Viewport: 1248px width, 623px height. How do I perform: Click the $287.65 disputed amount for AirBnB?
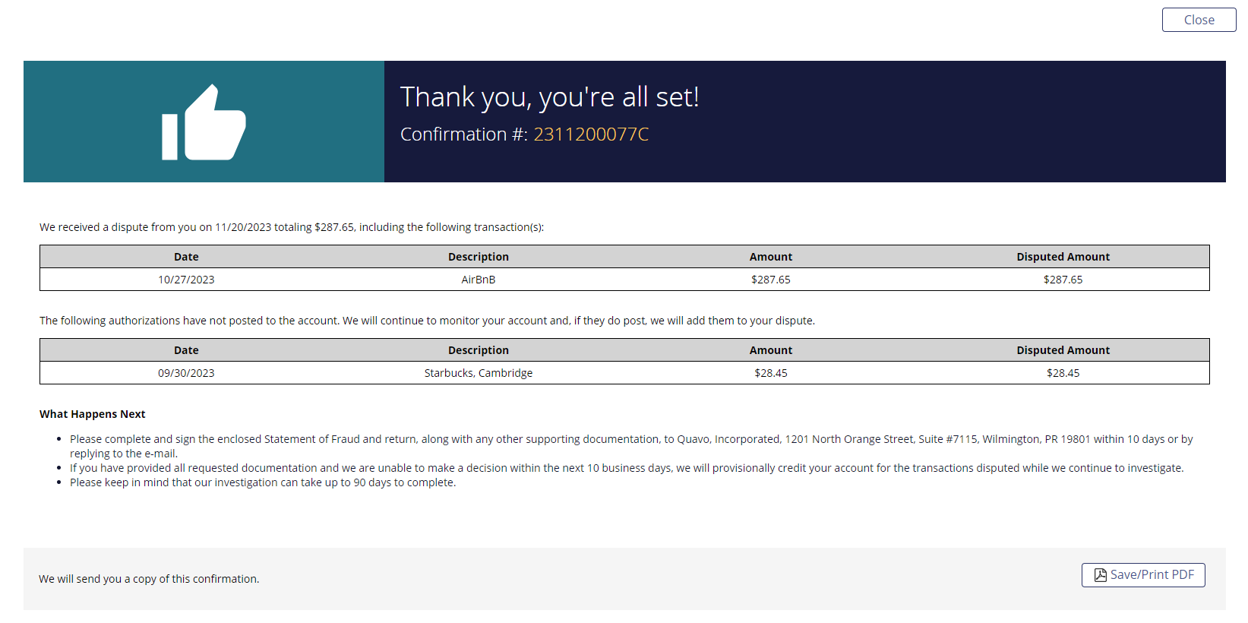coord(1063,280)
